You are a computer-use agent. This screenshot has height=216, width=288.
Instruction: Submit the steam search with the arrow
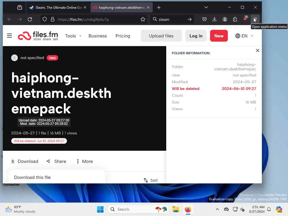coord(189,19)
